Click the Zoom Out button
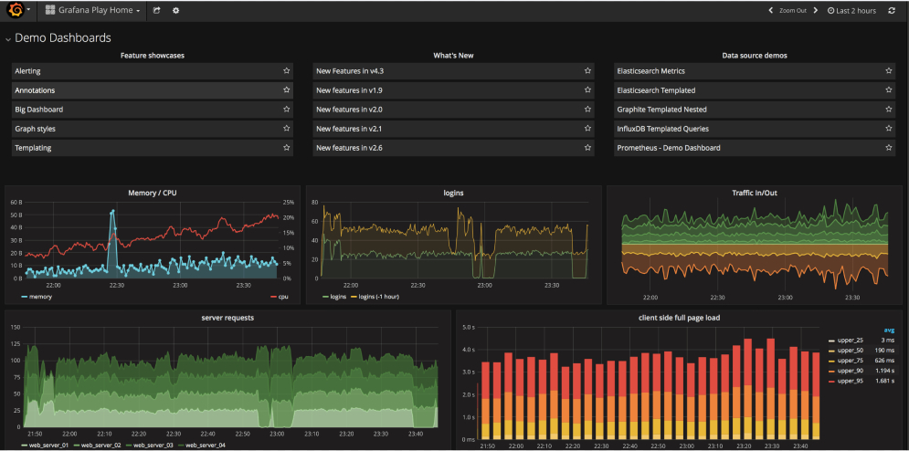Viewport: 909px width, 451px height. tap(792, 11)
